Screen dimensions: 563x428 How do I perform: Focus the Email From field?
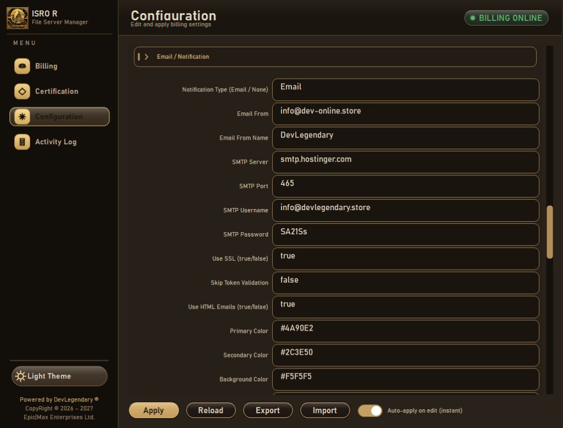[x=406, y=113]
